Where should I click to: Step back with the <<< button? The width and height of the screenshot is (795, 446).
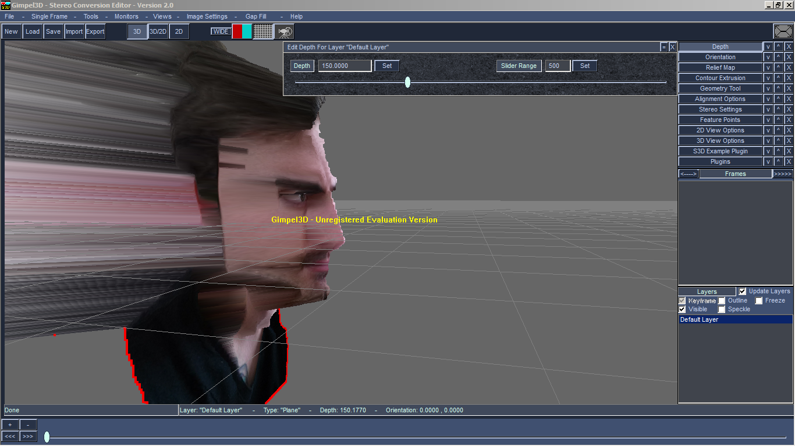point(10,436)
